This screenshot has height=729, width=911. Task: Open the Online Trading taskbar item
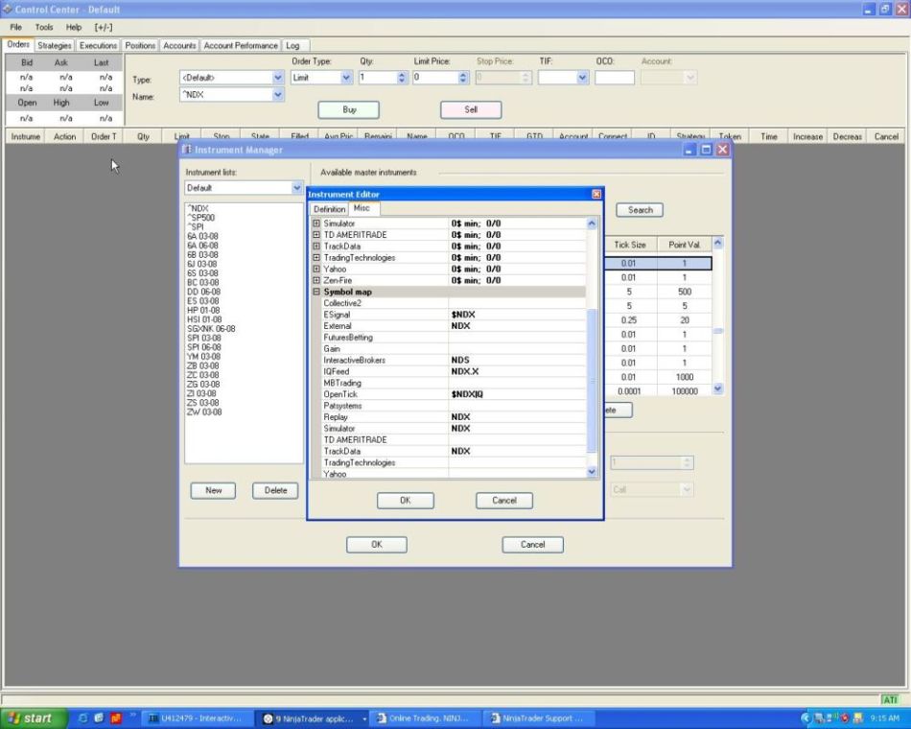coord(424,718)
